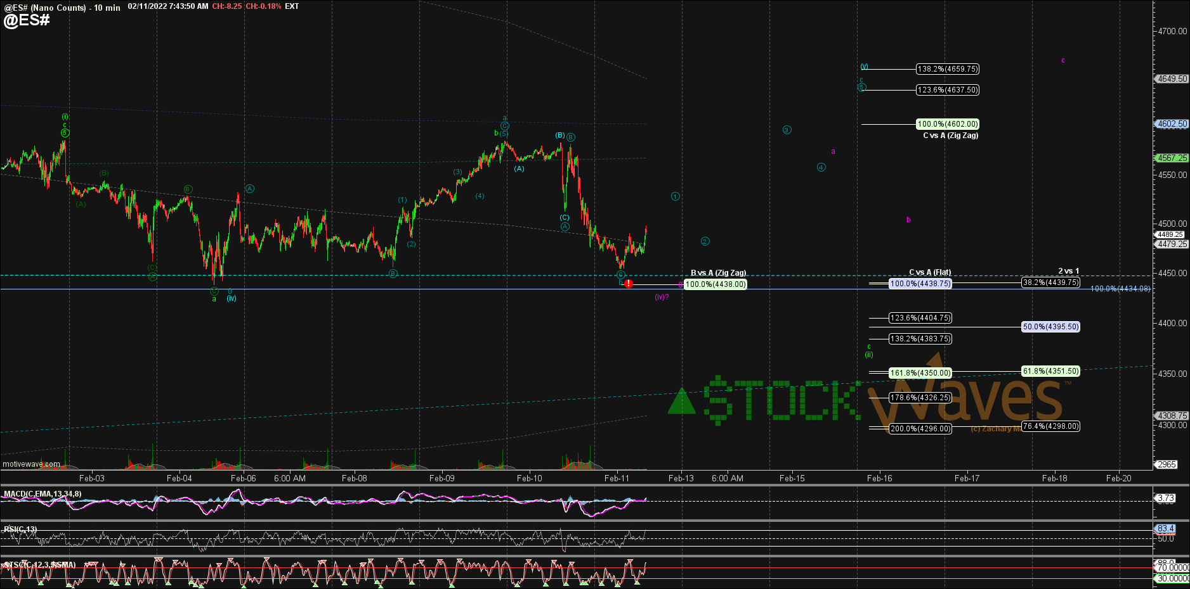Click the 'B vs A (Zig Zag)' label
The image size is (1190, 589).
(718, 273)
